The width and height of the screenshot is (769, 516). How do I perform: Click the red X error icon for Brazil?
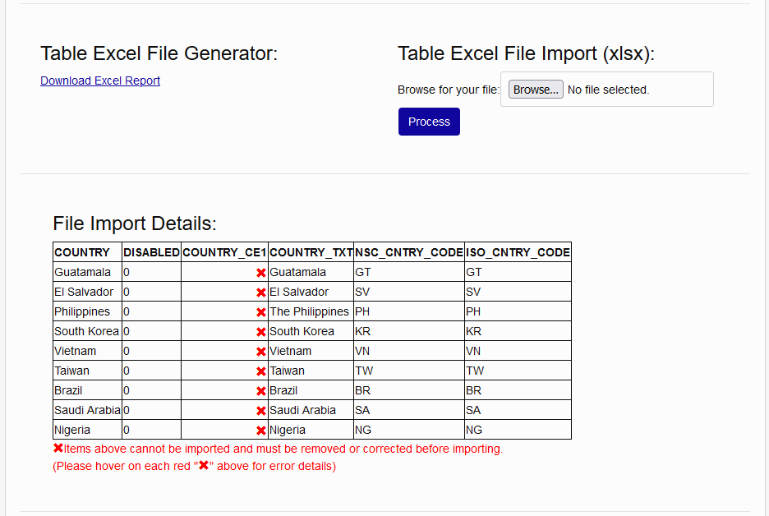(x=260, y=389)
